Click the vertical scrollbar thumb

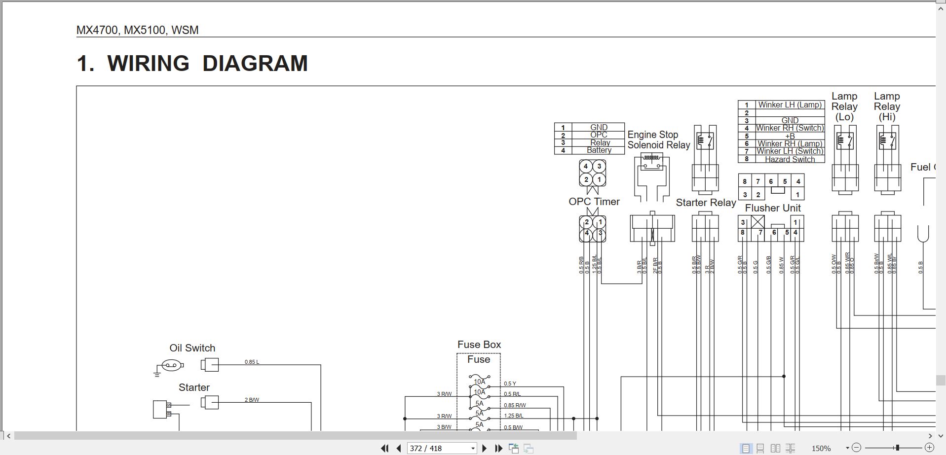tap(941, 380)
